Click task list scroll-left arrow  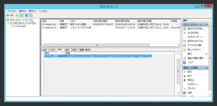click(43, 45)
